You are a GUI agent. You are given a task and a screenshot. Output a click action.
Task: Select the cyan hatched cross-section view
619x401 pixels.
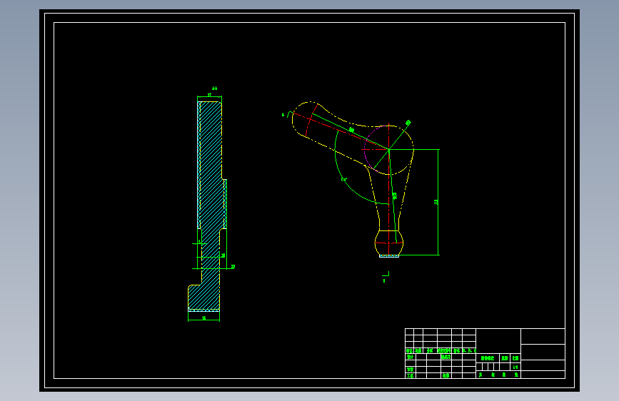207,206
